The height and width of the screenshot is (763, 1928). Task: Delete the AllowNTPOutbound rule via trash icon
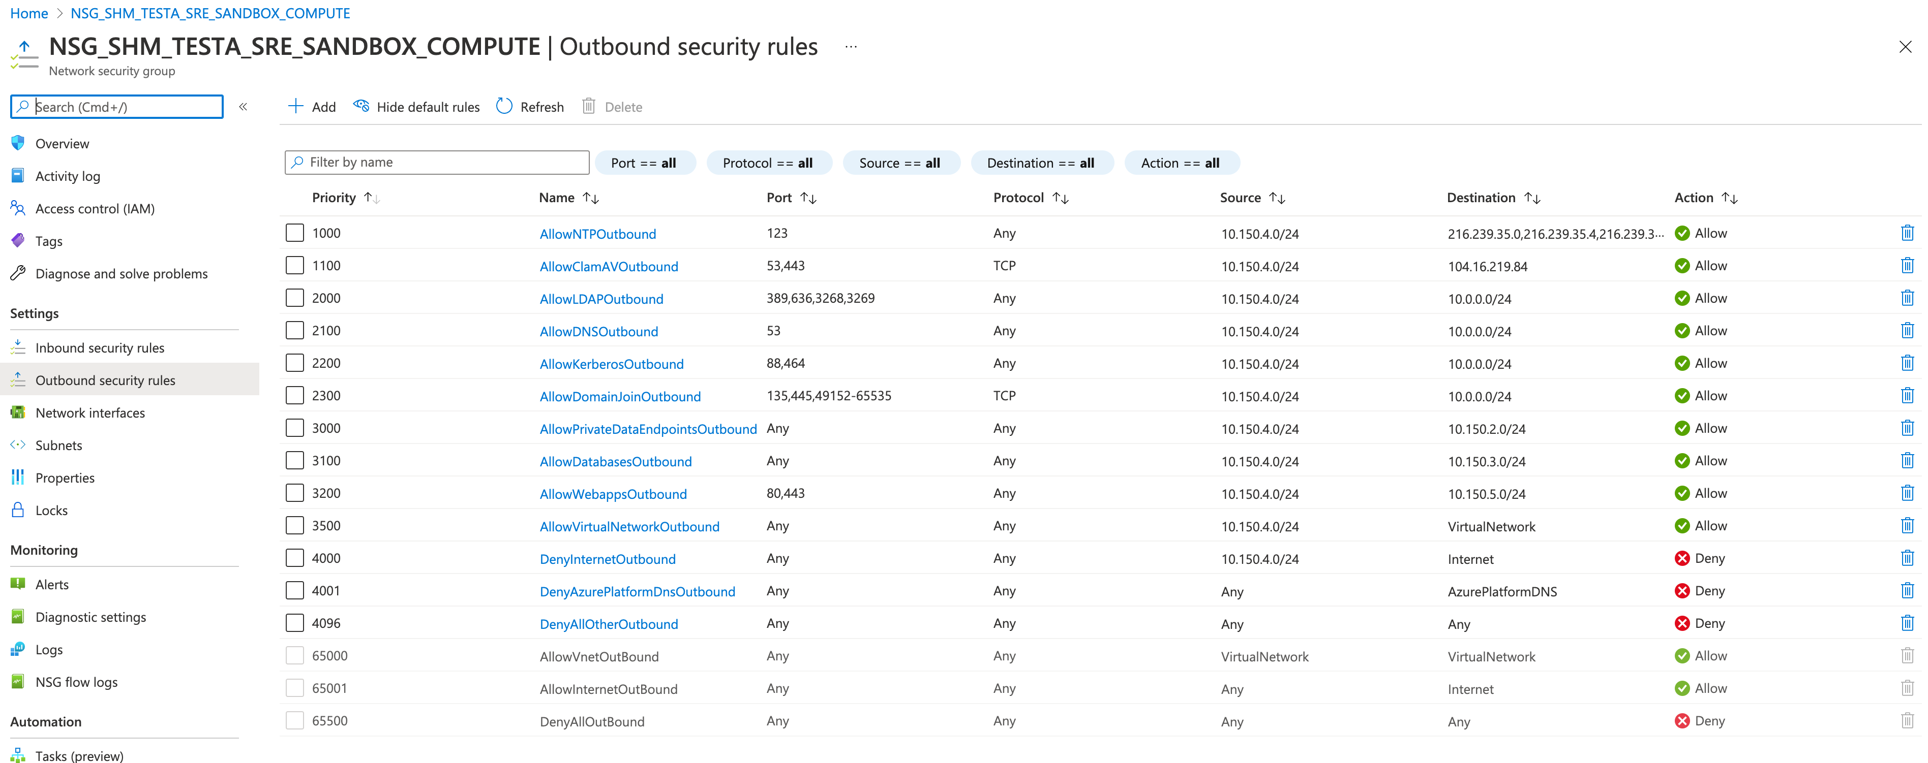click(1906, 233)
